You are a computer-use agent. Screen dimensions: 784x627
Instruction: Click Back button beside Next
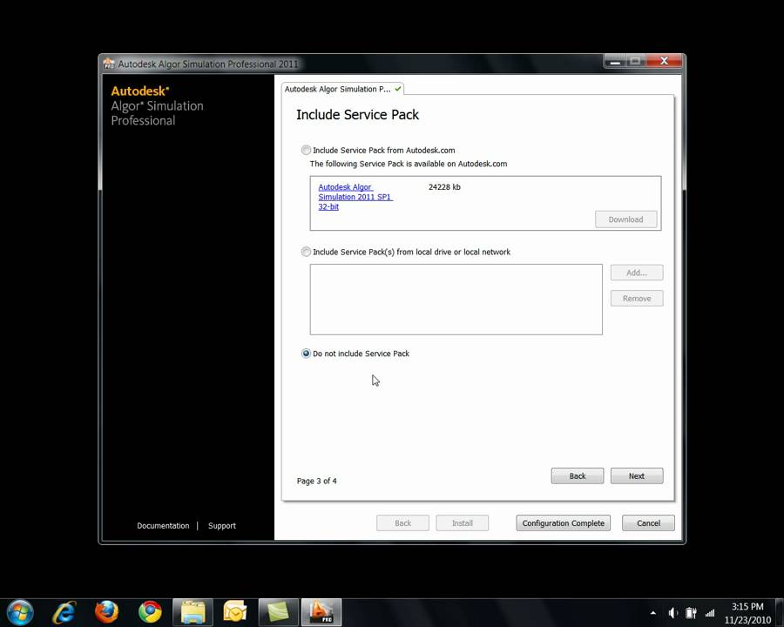click(x=577, y=476)
